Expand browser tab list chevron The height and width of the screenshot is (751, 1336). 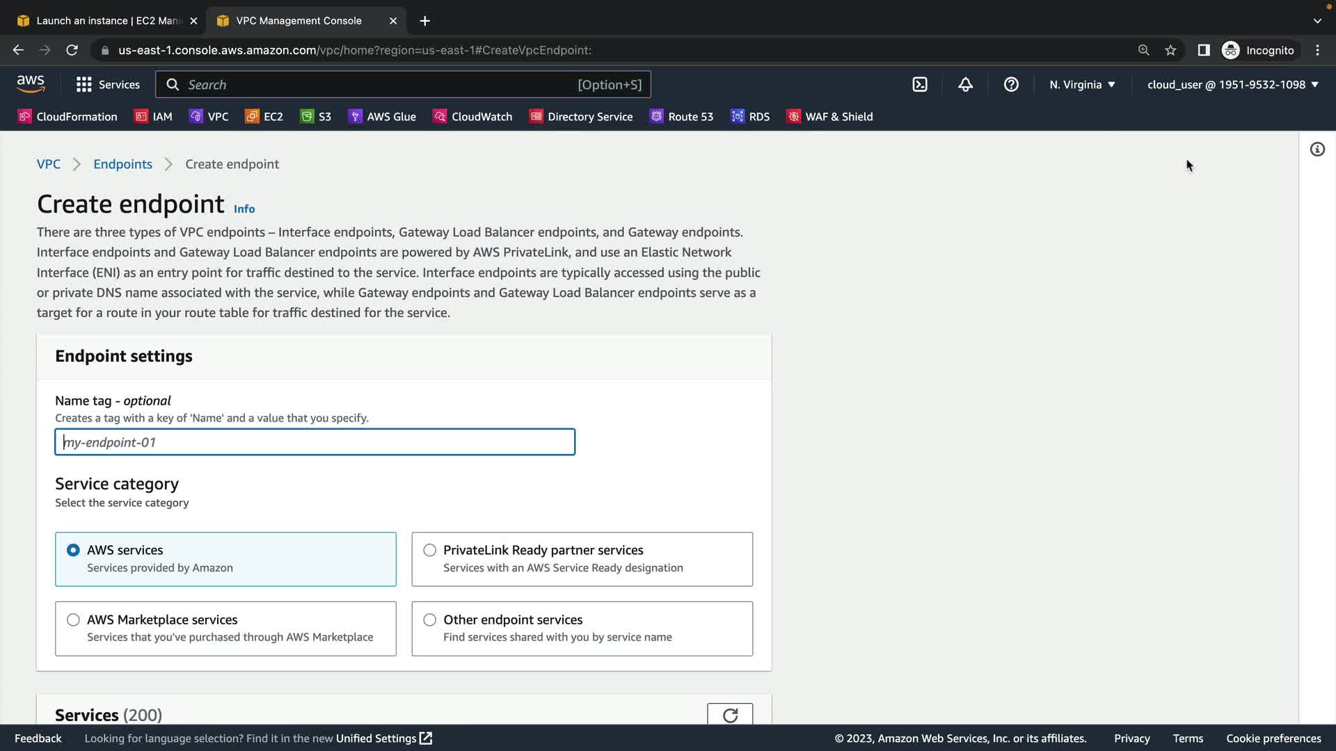click(x=1317, y=21)
